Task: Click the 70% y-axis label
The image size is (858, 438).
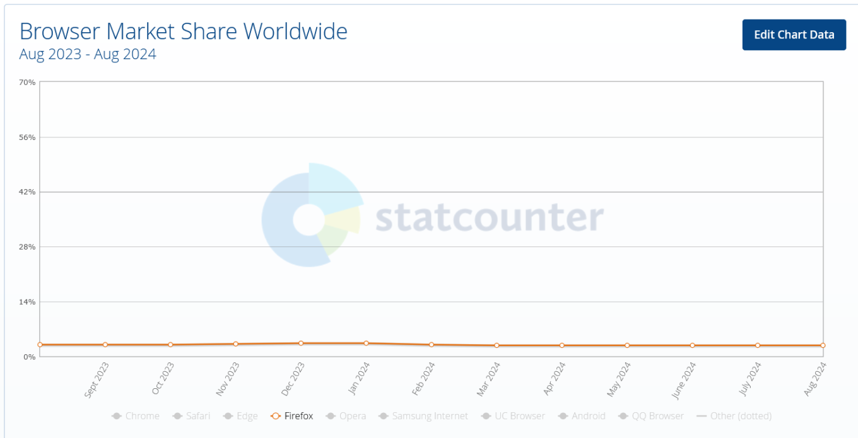Action: pos(27,82)
